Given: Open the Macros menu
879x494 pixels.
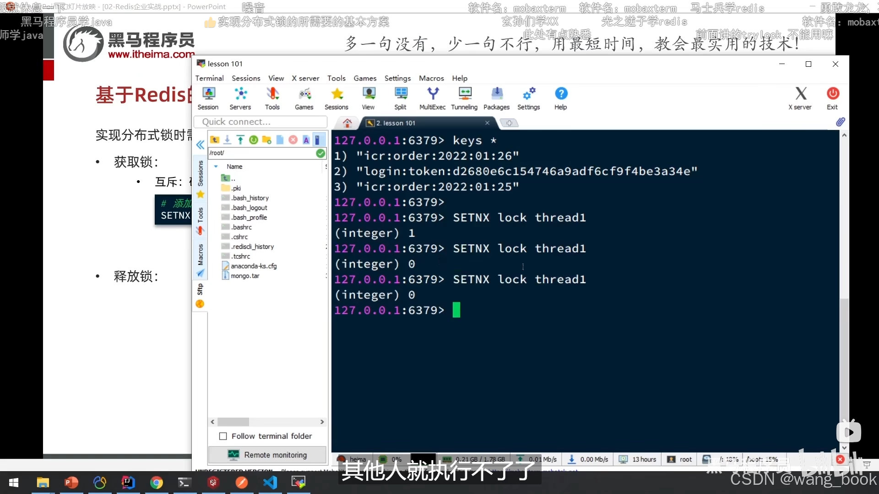Looking at the screenshot, I should coord(431,78).
